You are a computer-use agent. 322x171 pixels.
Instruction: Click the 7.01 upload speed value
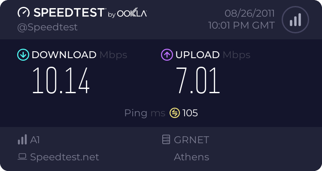[198, 81]
